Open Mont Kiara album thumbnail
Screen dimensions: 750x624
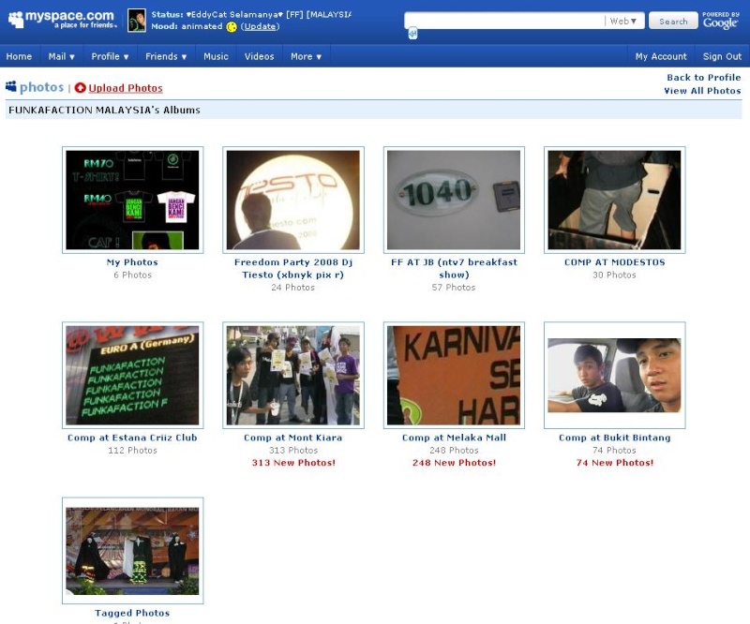click(x=293, y=376)
